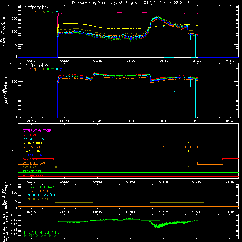Screen dimensions: 242x242
Task: Click the DETECTORS: label in the front segments plot
Action: point(36,8)
